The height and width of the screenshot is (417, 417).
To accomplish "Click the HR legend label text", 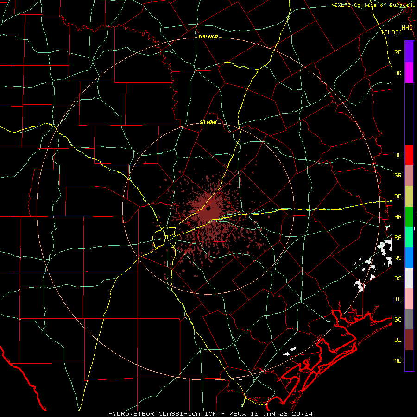I will tap(398, 217).
